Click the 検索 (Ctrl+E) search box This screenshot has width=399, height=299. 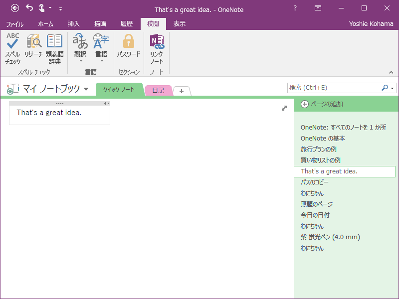(x=334, y=88)
